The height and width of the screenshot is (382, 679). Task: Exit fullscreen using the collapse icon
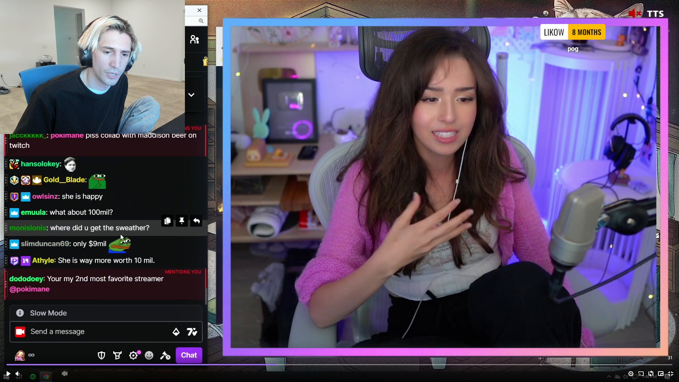pos(671,374)
